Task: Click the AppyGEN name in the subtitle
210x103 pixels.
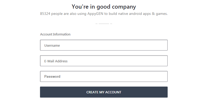Action: (x=95, y=14)
